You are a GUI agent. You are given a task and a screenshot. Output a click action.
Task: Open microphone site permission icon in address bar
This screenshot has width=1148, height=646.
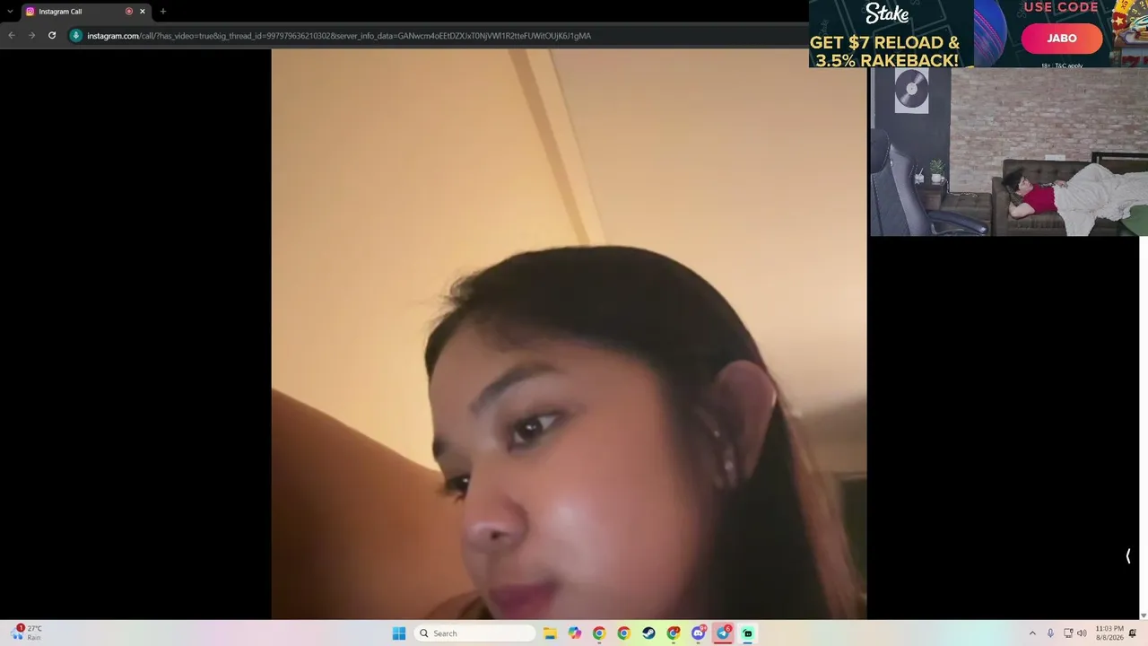[76, 36]
